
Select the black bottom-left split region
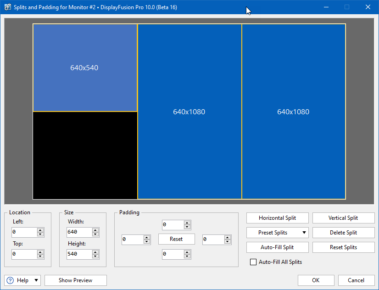point(85,155)
